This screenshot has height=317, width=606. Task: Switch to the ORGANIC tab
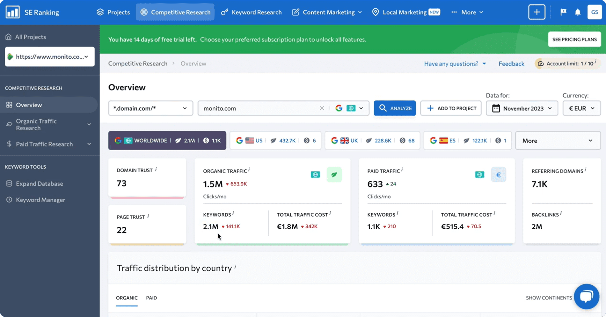[127, 298]
